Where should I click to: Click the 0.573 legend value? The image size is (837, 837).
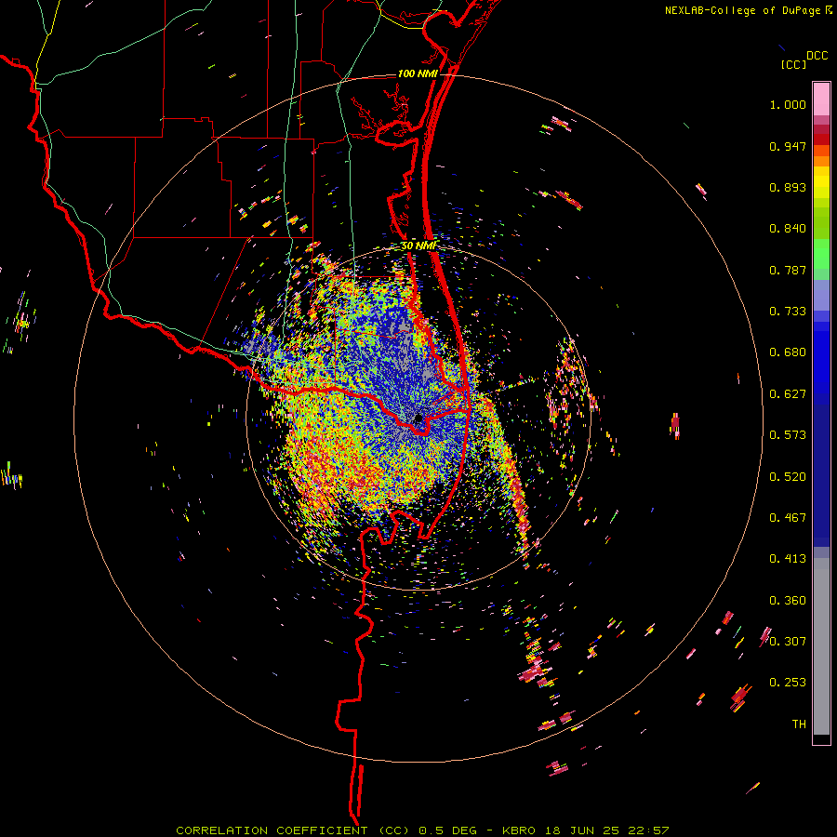point(788,435)
